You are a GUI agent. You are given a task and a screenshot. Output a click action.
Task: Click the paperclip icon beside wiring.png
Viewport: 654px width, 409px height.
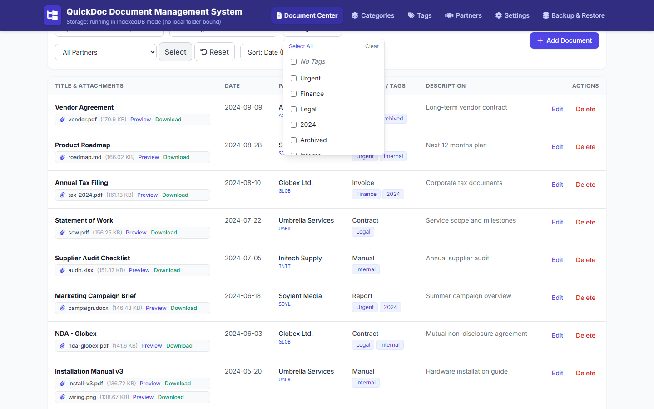(x=63, y=397)
